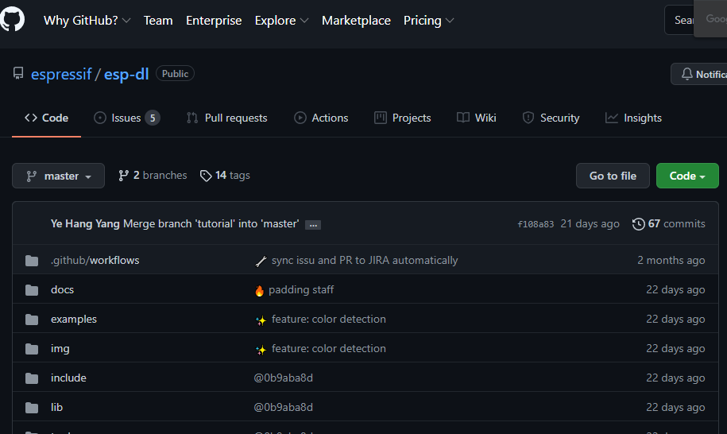Open the docs folder
Viewport: 727px width, 434px height.
click(62, 290)
